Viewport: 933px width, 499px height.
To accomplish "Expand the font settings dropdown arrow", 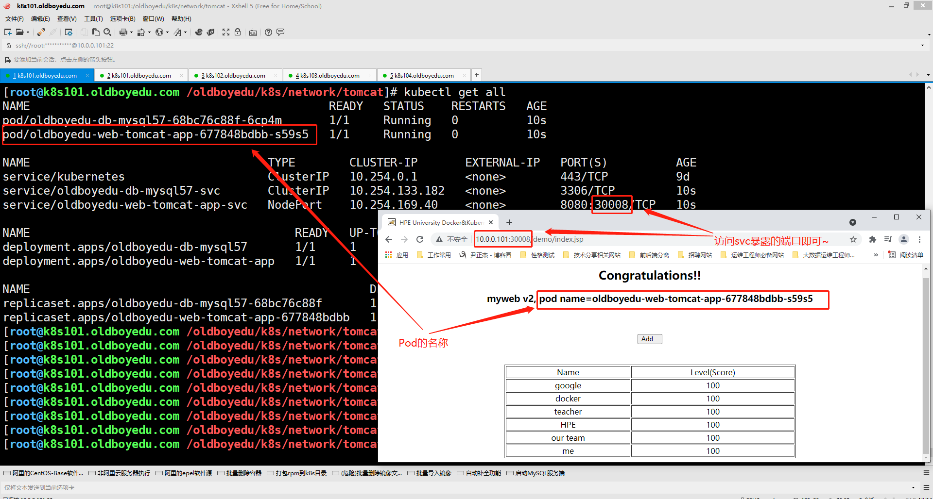I will coord(185,33).
